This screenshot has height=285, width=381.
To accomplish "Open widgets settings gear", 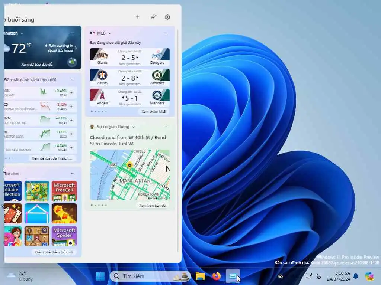I will [x=167, y=17].
